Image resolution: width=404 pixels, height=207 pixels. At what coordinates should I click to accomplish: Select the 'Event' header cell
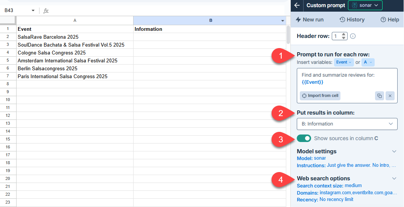click(75, 29)
